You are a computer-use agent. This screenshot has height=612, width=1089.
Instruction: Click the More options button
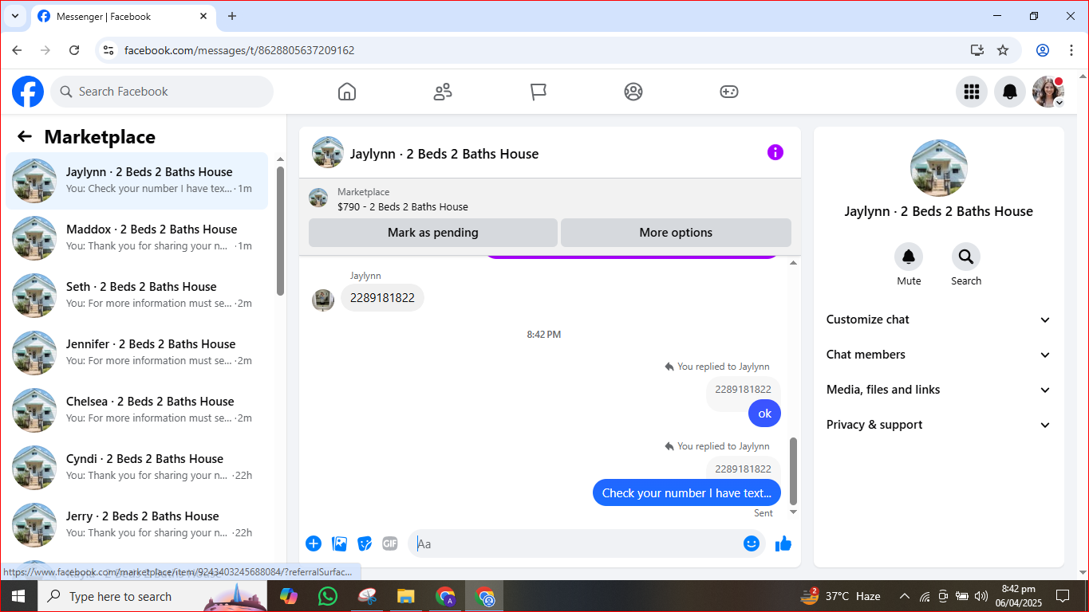pyautogui.click(x=676, y=233)
